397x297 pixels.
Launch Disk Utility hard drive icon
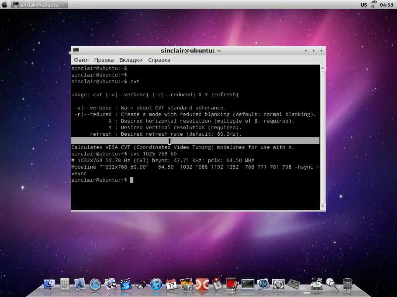(x=316, y=284)
